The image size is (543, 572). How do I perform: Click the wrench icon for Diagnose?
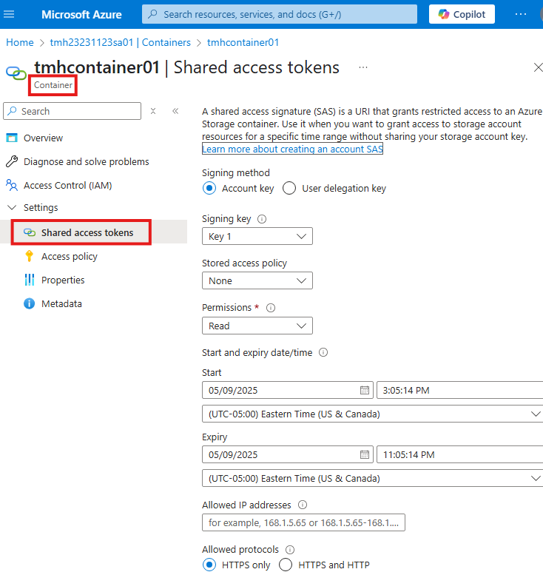pyautogui.click(x=12, y=161)
